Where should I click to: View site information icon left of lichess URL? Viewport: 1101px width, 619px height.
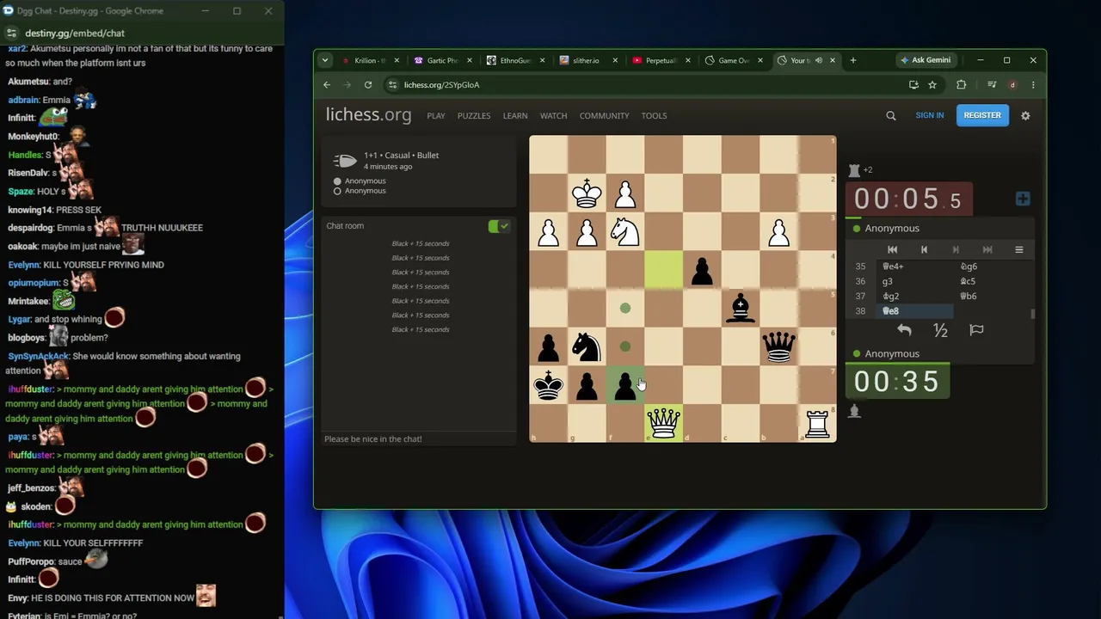click(x=392, y=84)
